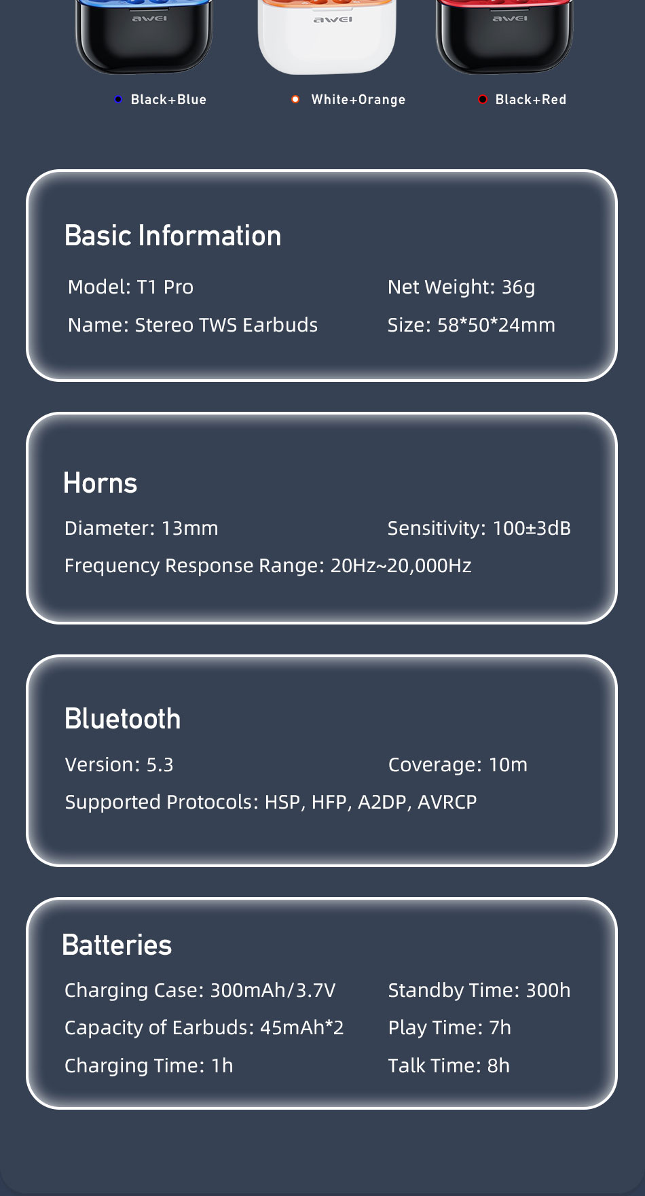The width and height of the screenshot is (645, 1196).
Task: Click the Model: T1 Pro text
Action: (x=131, y=287)
